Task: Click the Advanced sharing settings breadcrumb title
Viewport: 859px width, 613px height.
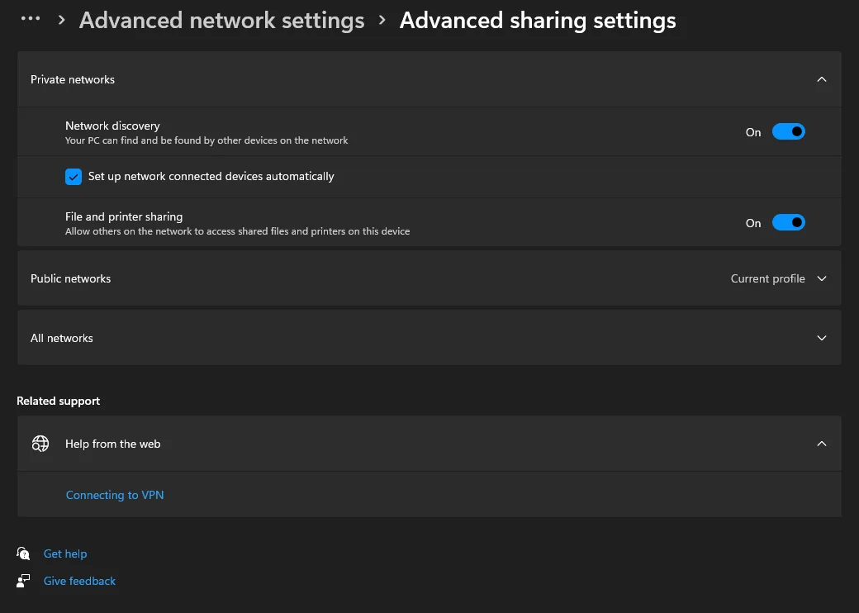Action: click(x=538, y=21)
